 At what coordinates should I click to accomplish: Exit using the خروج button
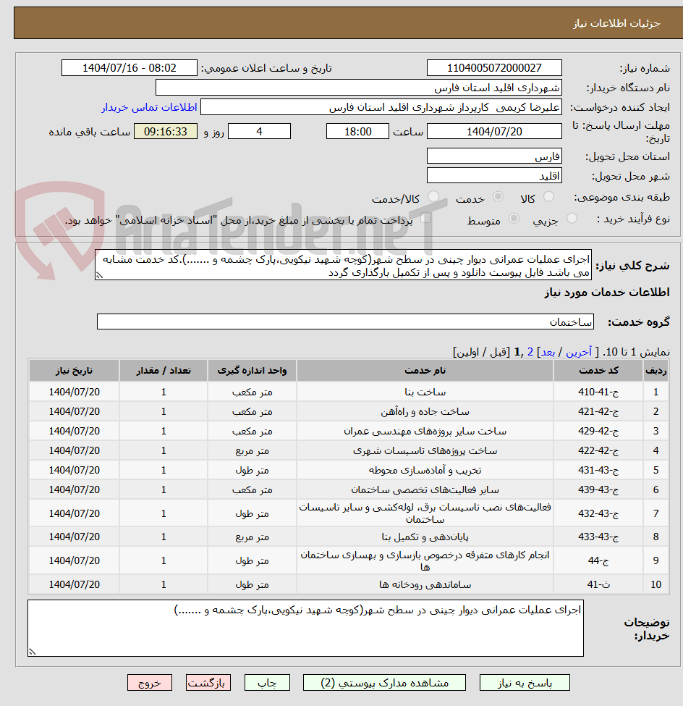coord(150,682)
